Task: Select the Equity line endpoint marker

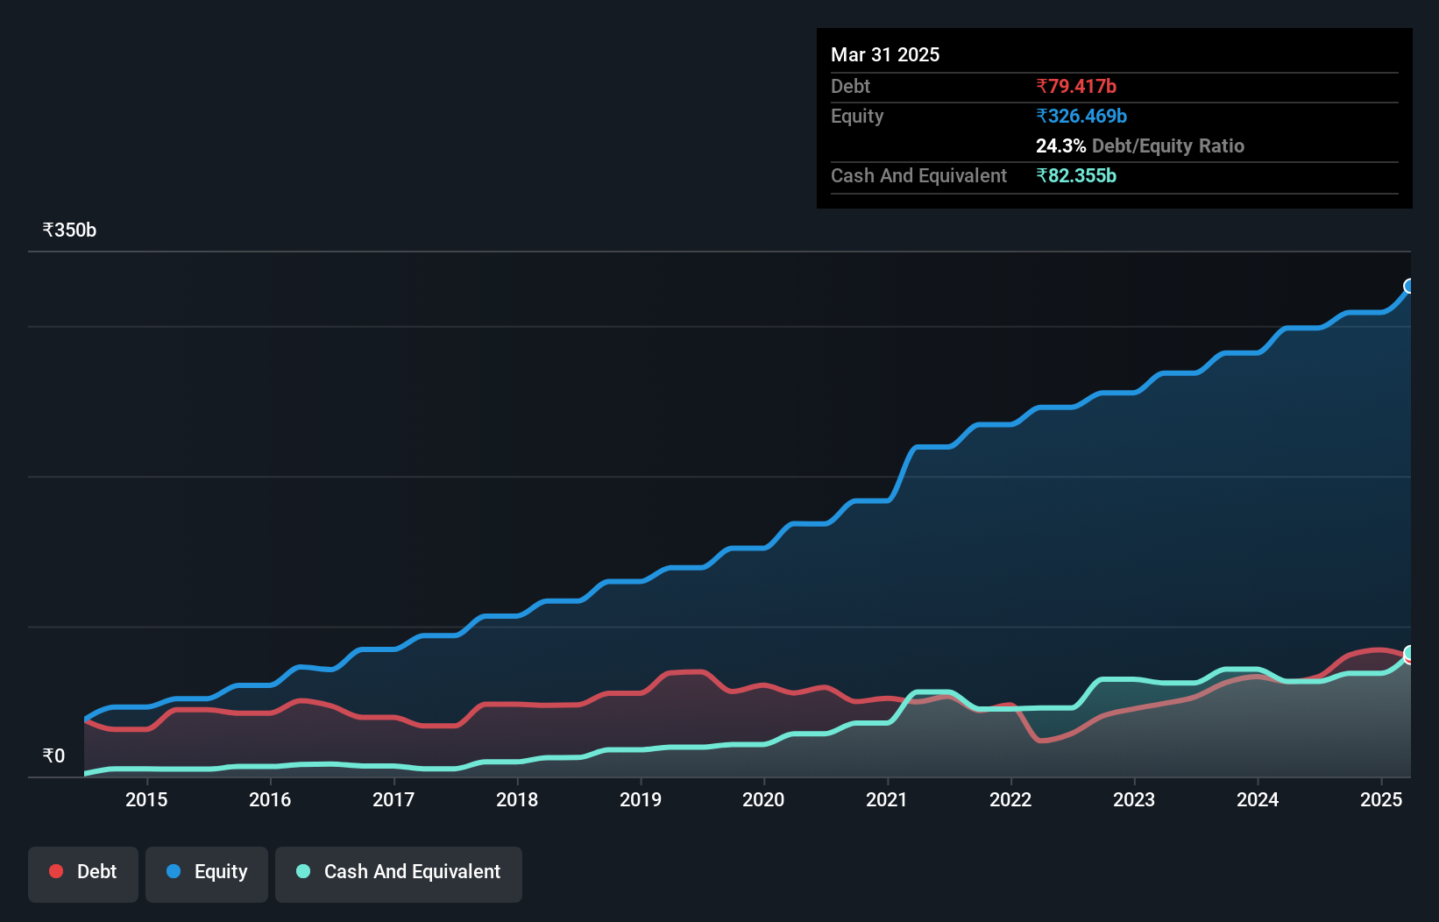Action: [x=1409, y=286]
